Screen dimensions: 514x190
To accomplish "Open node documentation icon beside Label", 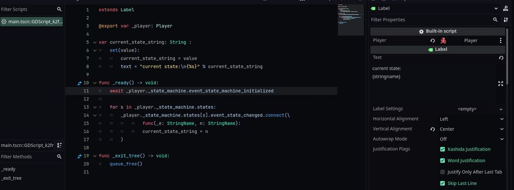I will [x=506, y=9].
